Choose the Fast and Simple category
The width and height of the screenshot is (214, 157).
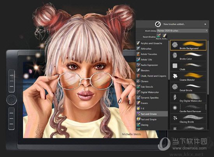[x=152, y=119]
